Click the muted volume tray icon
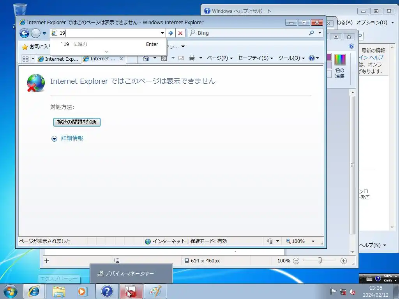The width and height of the screenshot is (399, 299). click(x=352, y=292)
